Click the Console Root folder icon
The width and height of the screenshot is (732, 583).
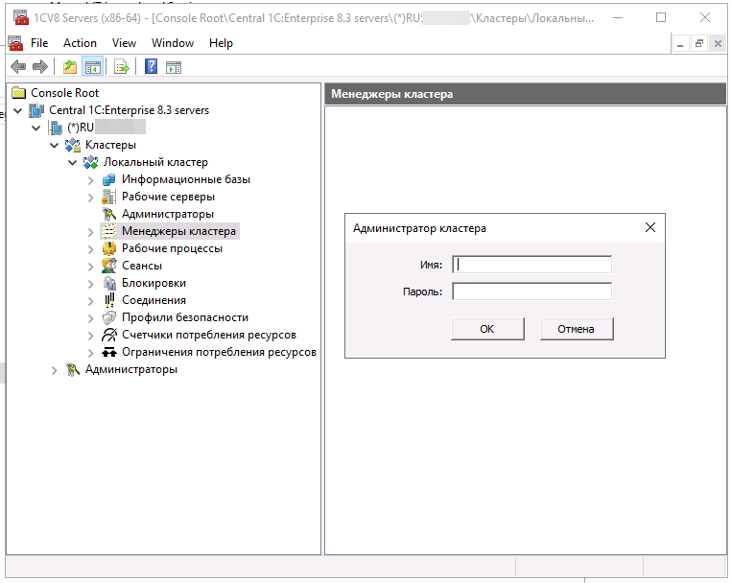[18, 93]
